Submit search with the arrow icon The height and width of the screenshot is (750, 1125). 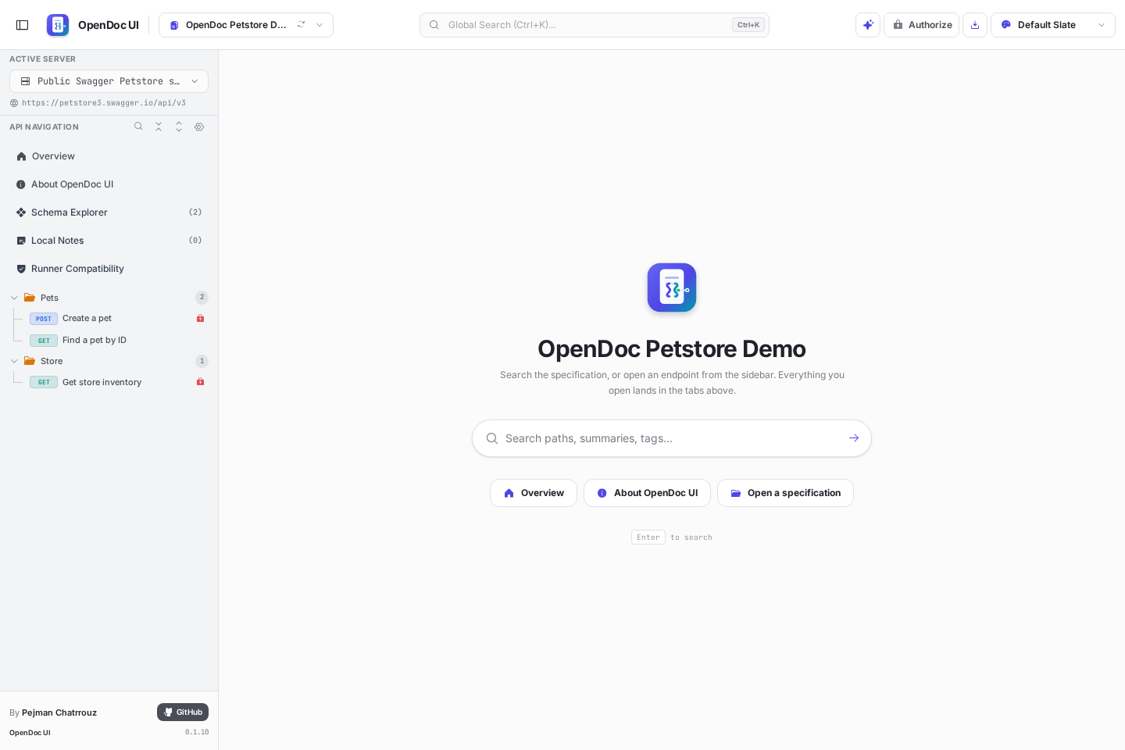click(854, 438)
